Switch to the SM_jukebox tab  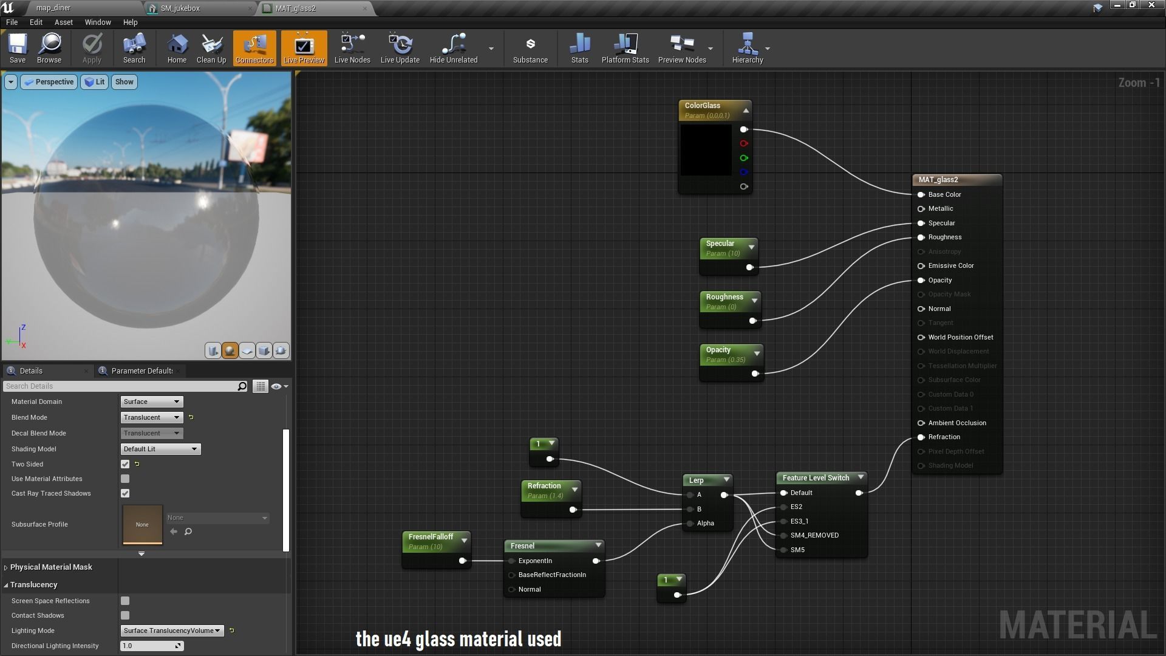pyautogui.click(x=180, y=9)
